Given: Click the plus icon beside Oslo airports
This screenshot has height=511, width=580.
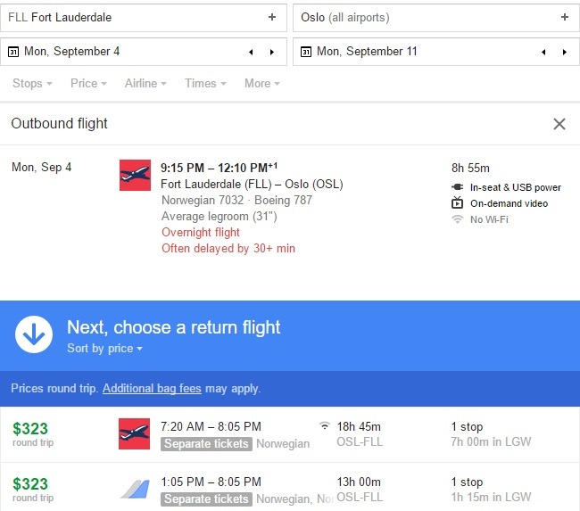Looking at the screenshot, I should [x=565, y=17].
